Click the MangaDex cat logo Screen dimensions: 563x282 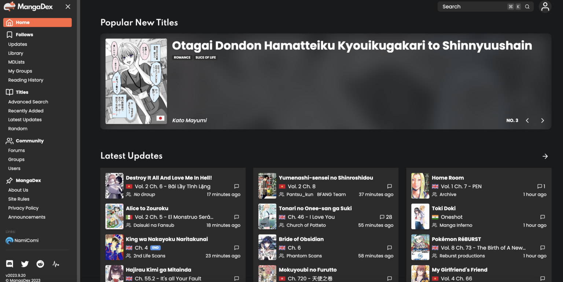[10, 6]
